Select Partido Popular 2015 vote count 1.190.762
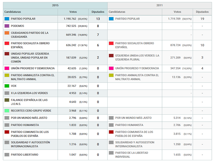 click(68, 19)
